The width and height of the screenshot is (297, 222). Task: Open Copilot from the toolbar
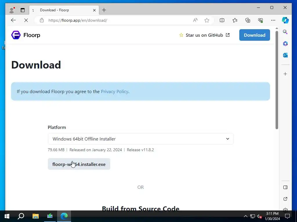[x=285, y=20]
